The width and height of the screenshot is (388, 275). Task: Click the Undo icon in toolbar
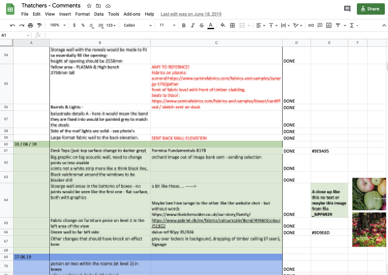[x=12, y=25]
